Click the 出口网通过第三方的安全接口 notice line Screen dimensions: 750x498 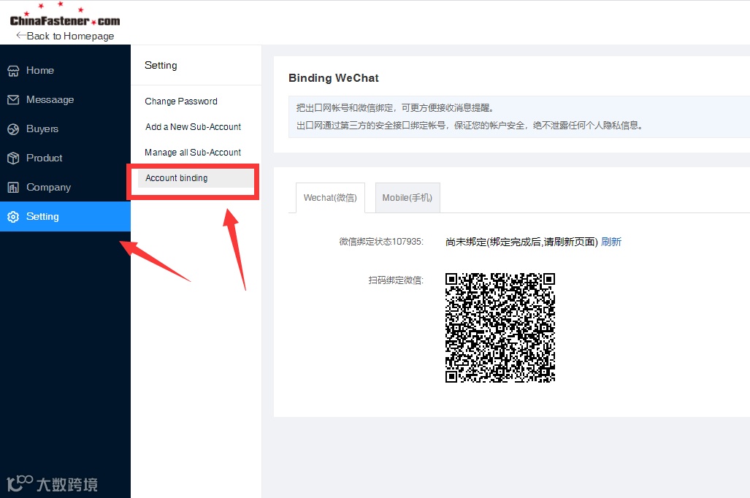tap(470, 126)
